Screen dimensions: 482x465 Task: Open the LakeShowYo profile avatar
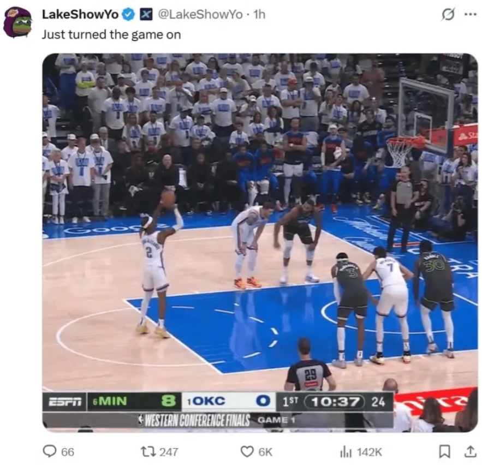(17, 22)
